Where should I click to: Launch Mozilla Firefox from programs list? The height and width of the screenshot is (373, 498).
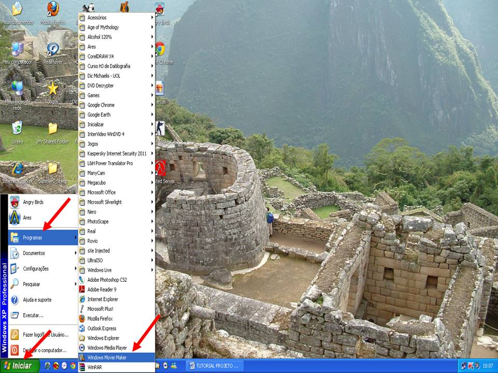pyautogui.click(x=117, y=319)
